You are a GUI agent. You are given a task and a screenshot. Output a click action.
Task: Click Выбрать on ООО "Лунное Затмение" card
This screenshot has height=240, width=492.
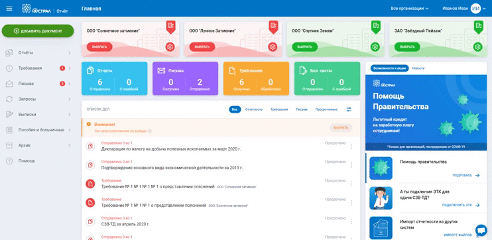click(202, 47)
